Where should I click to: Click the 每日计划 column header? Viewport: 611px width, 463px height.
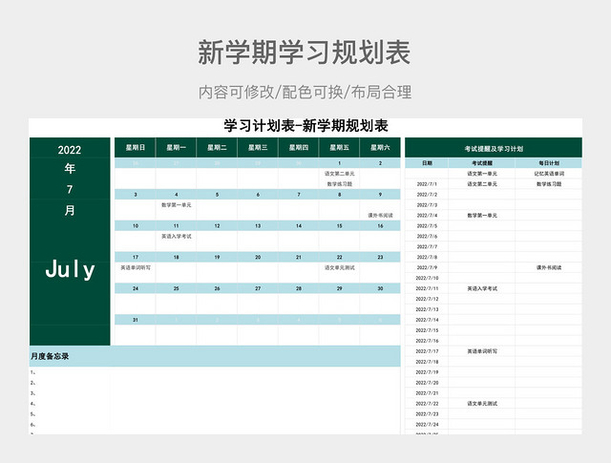coord(549,163)
